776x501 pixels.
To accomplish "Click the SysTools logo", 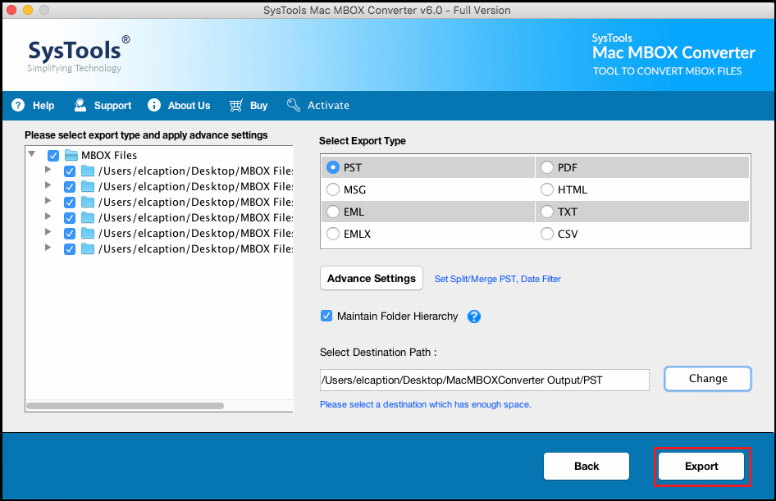I will [x=79, y=54].
